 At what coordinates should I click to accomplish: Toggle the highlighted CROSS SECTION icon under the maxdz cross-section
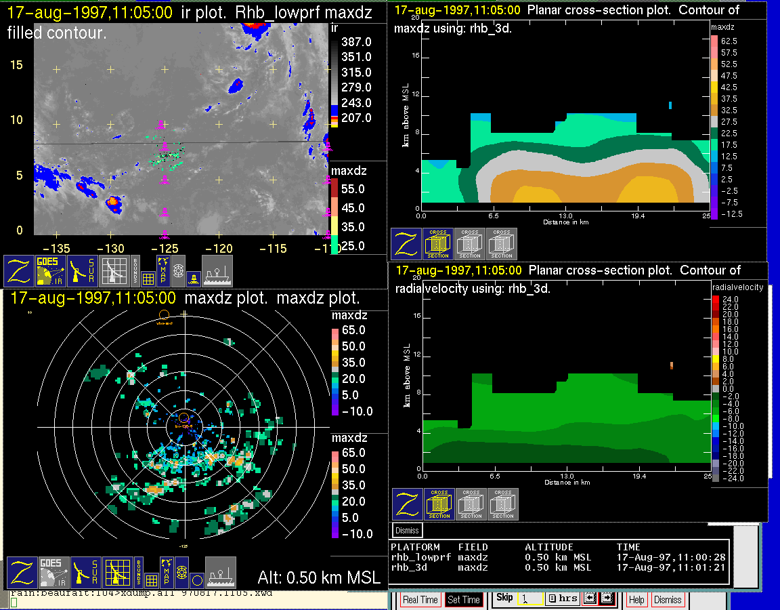tap(438, 244)
